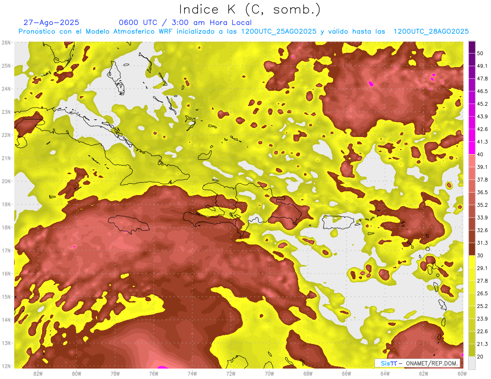
Task: Click the '76W' longitude label
Action: point(154,374)
